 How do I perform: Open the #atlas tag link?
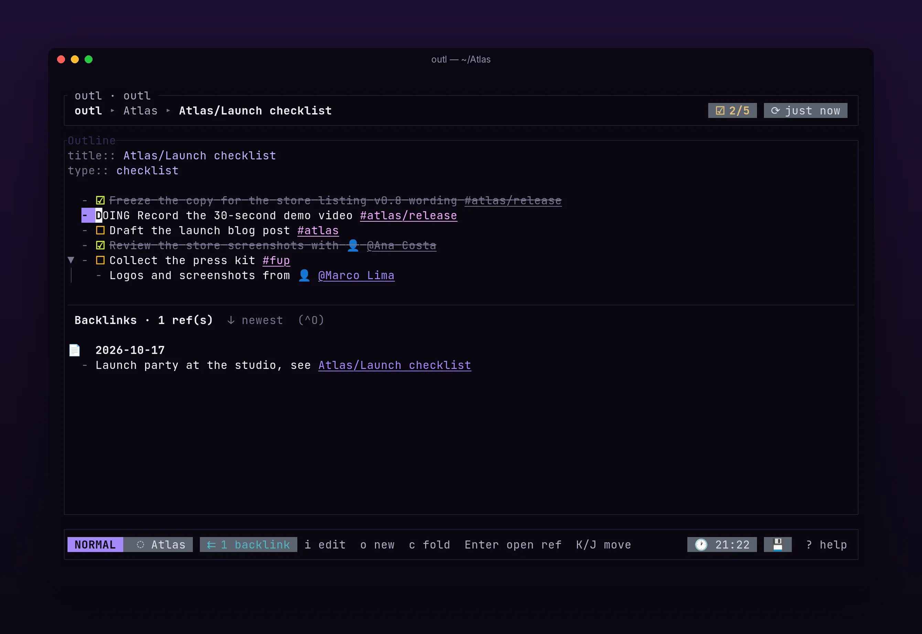(318, 230)
